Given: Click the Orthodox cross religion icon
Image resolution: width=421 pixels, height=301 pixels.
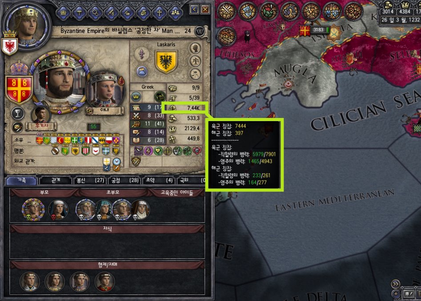Looking at the screenshot, I should (142, 53).
